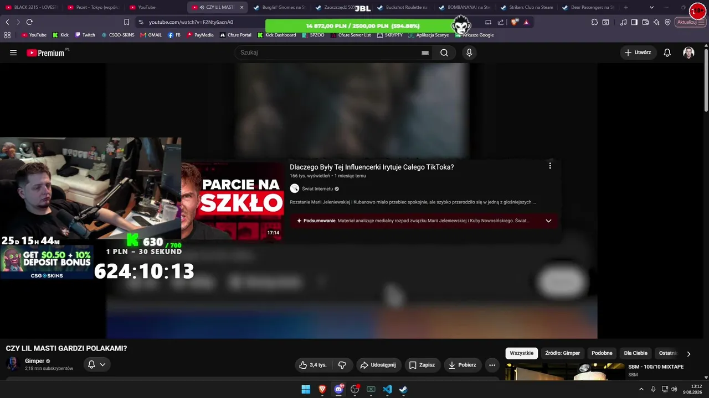Open Gimper channel avatar

13,364
